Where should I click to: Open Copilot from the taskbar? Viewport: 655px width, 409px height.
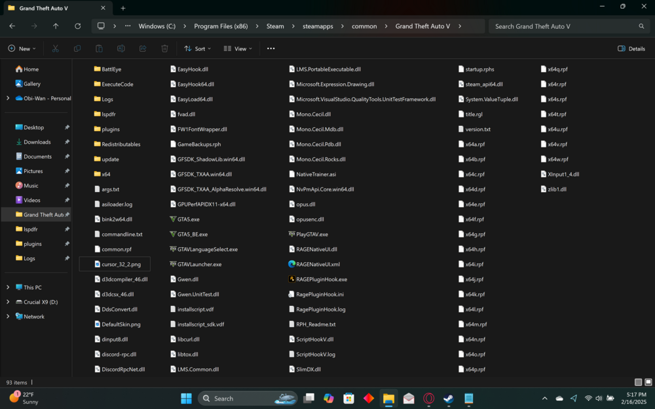329,398
